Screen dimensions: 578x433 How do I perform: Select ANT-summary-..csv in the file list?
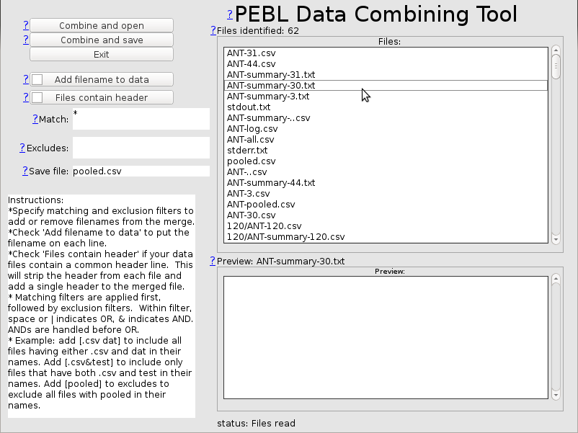click(386, 118)
